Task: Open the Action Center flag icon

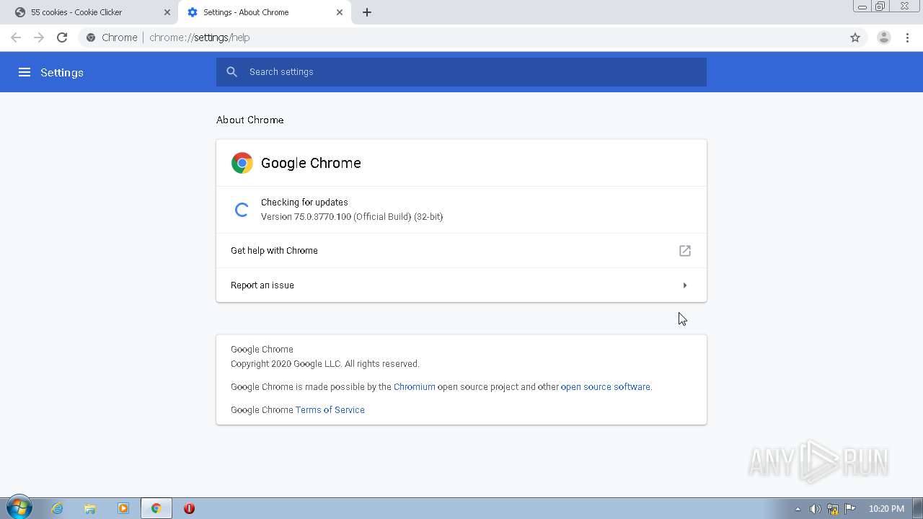Action: pyautogui.click(x=850, y=509)
